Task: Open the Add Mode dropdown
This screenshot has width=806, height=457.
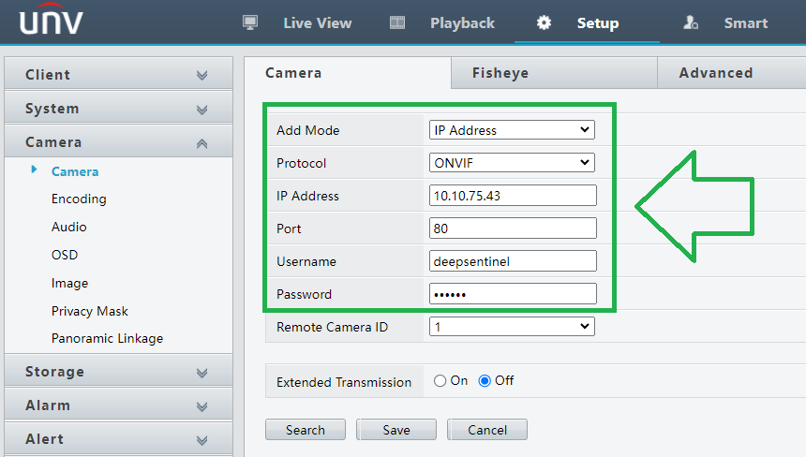Action: coord(512,130)
